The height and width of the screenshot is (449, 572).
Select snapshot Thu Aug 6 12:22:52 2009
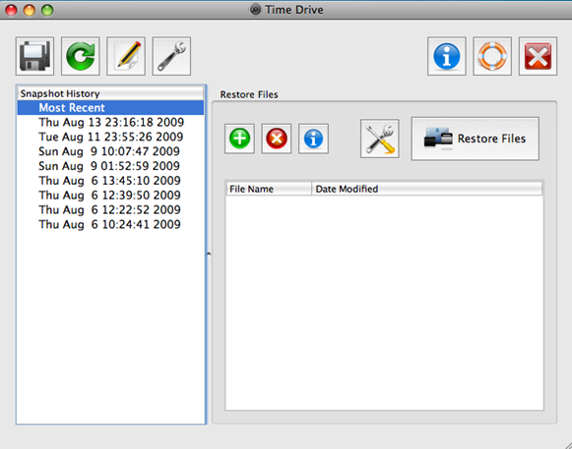pyautogui.click(x=110, y=209)
